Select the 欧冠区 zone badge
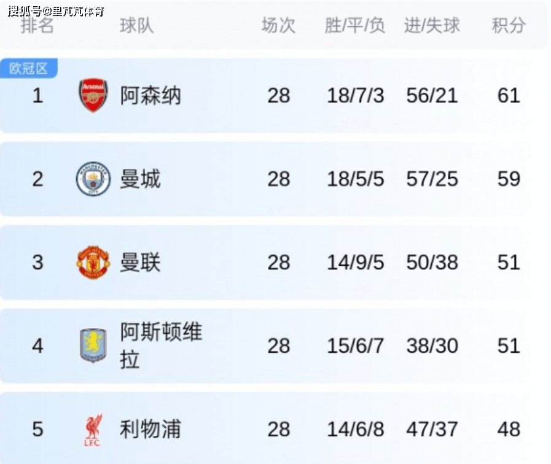This screenshot has height=464, width=551. [x=29, y=68]
